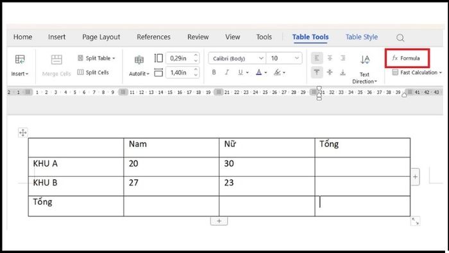Click the table resize corner handle

(x=415, y=221)
